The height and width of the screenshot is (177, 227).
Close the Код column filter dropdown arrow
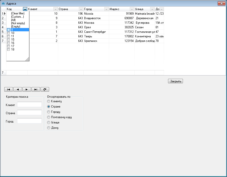tap(25, 9)
